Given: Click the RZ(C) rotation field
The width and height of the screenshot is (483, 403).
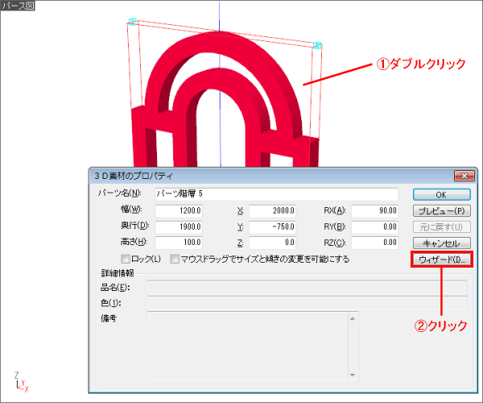Looking at the screenshot, I should (x=376, y=243).
